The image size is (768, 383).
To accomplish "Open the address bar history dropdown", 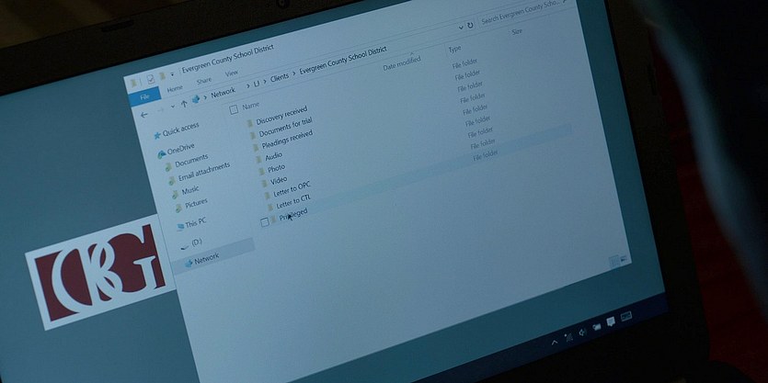I will pos(461,28).
